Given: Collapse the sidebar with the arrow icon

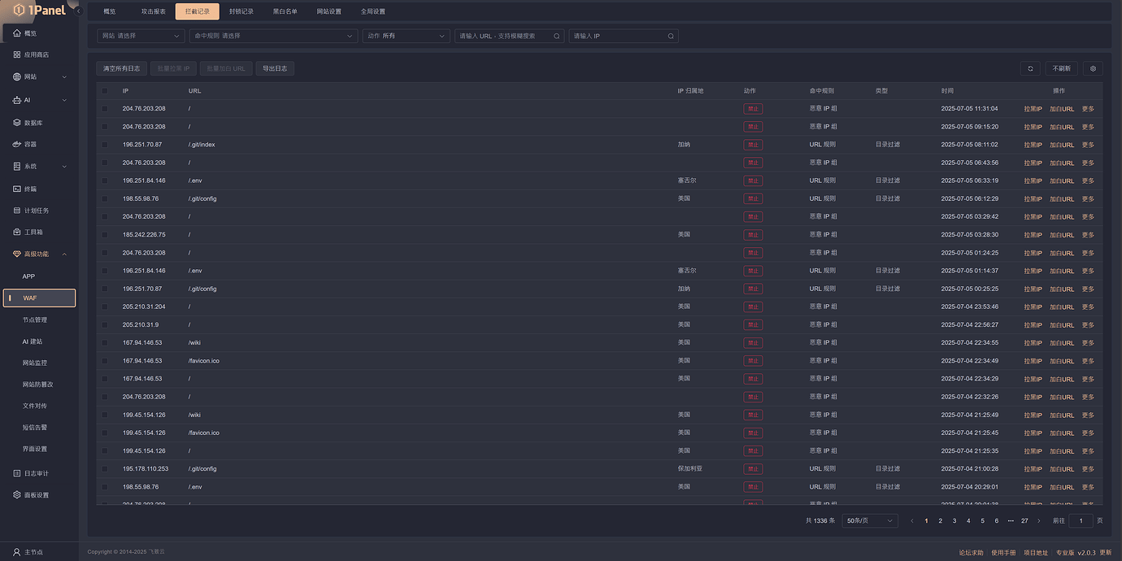Looking at the screenshot, I should [x=78, y=11].
